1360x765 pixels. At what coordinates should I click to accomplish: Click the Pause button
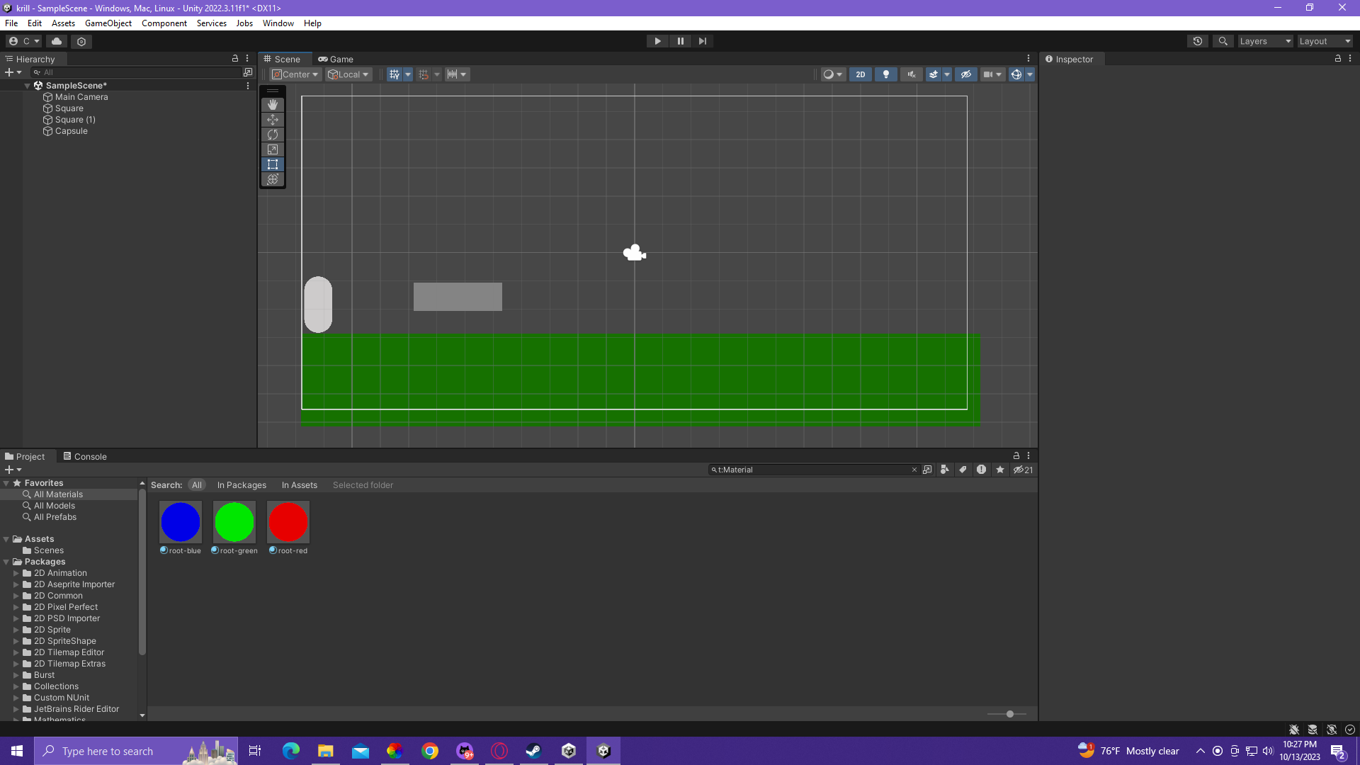[680, 41]
